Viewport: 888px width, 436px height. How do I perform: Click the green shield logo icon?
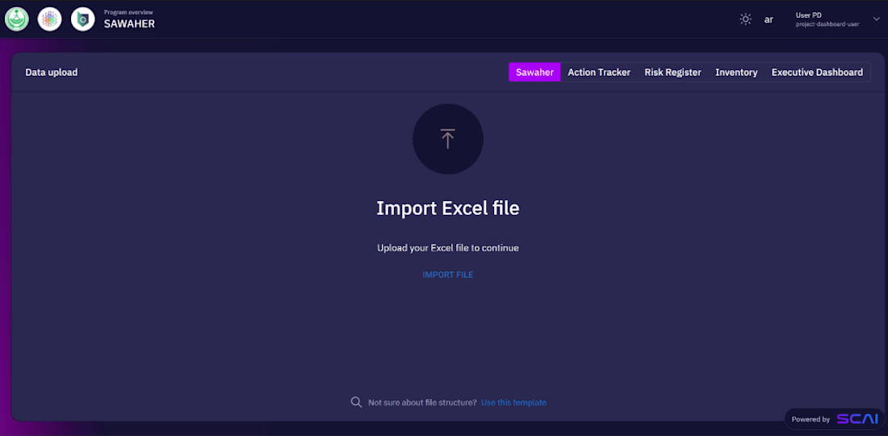click(x=82, y=19)
